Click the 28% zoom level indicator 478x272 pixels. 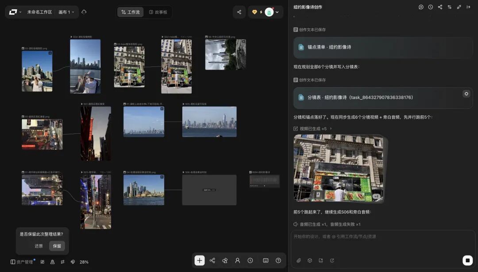coord(84,262)
